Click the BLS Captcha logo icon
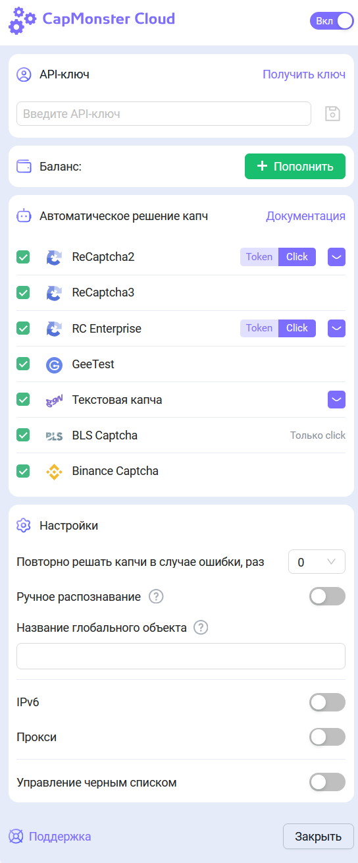The height and width of the screenshot is (863, 358). pyautogui.click(x=54, y=435)
